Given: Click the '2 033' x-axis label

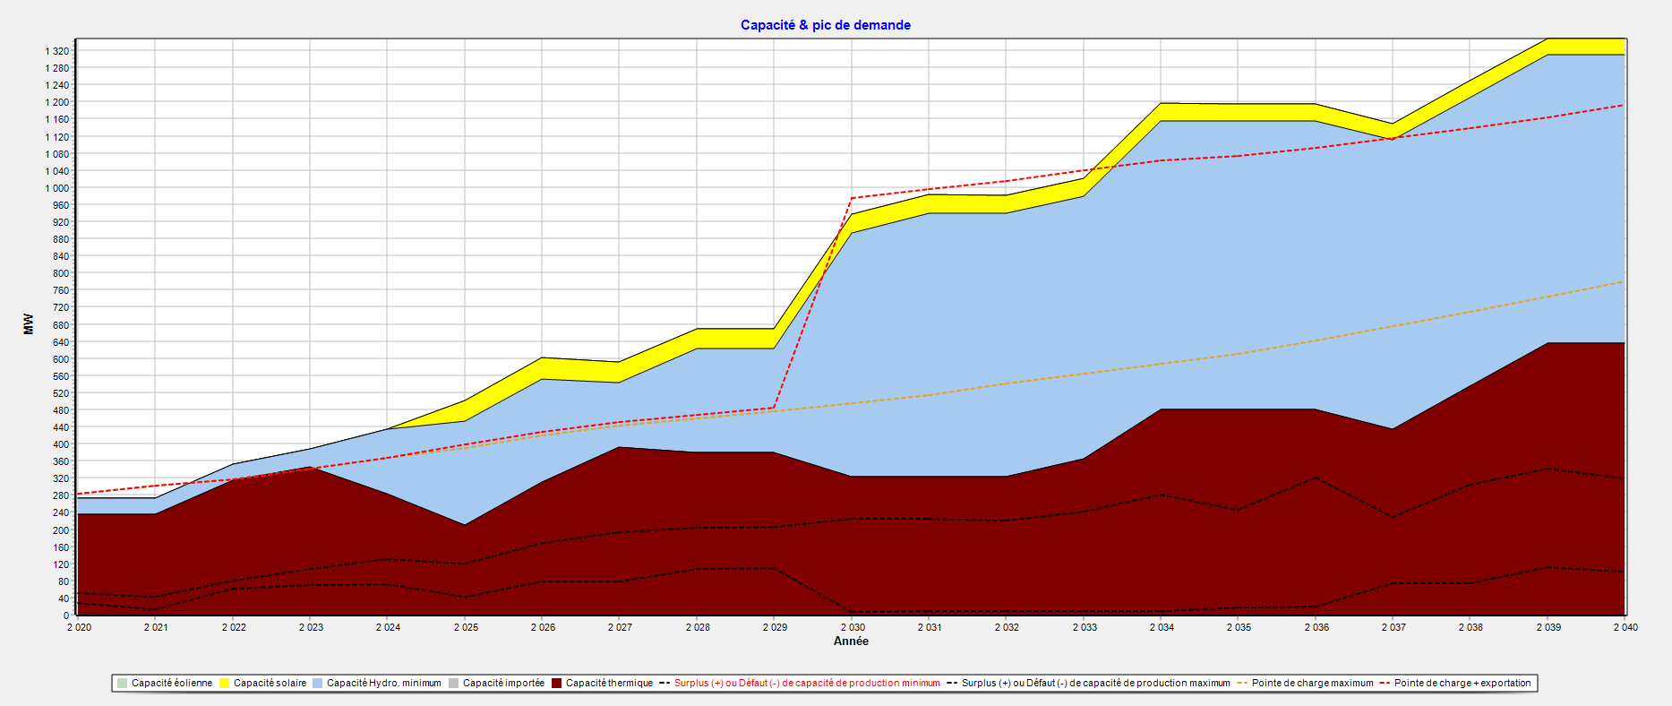Looking at the screenshot, I should 1085,627.
